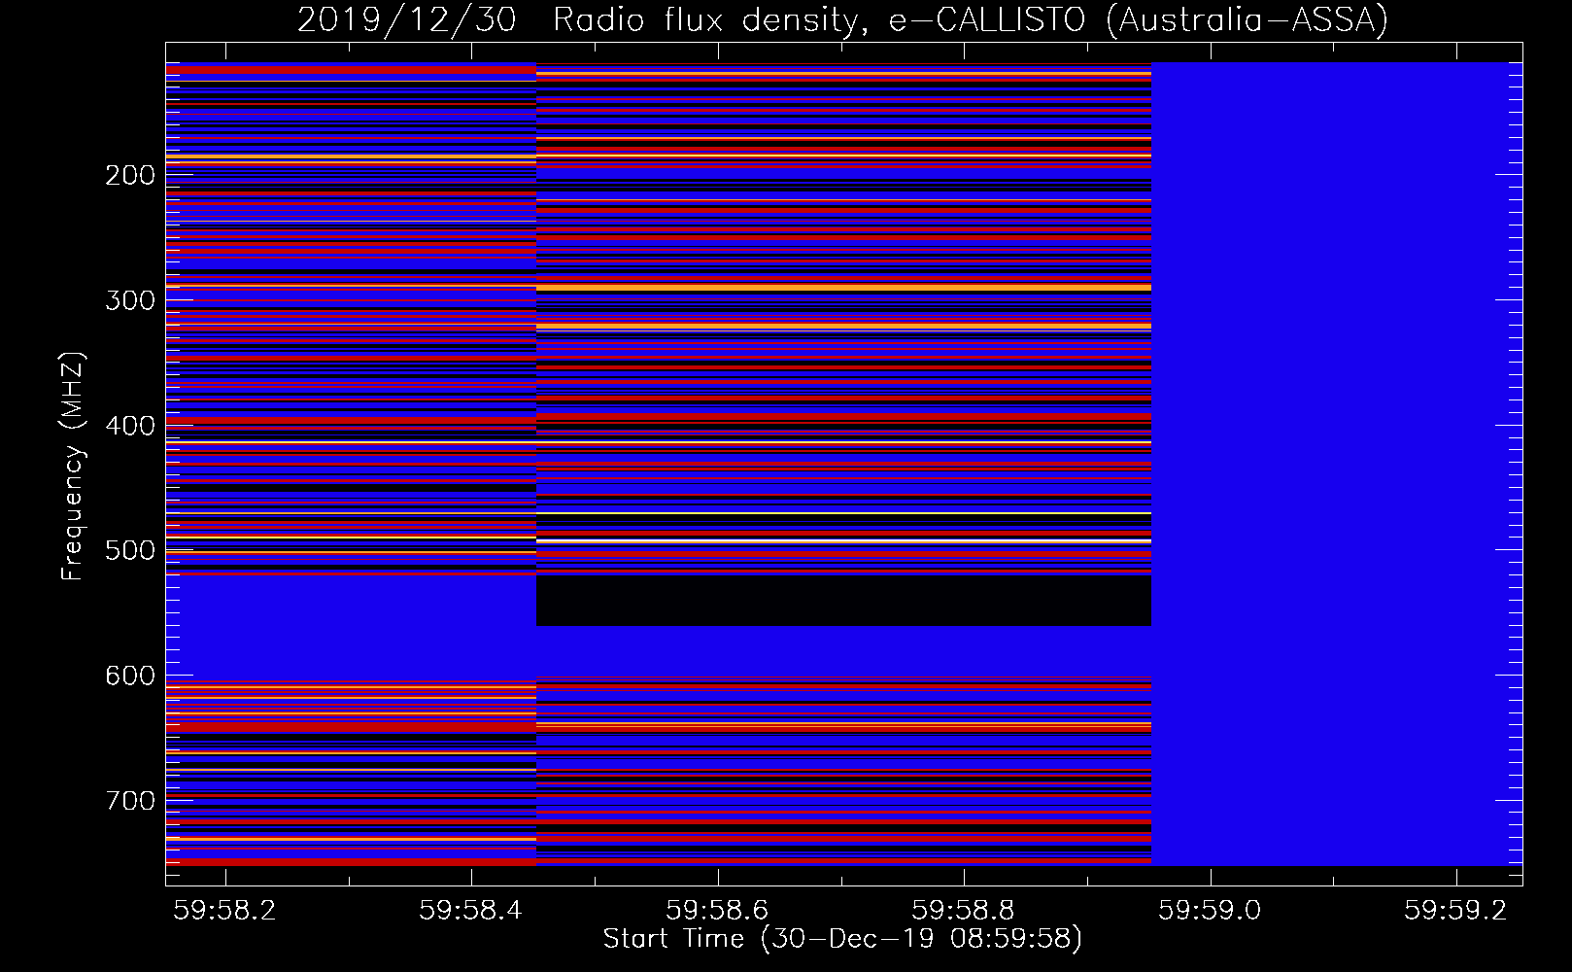Click the 59:58.8 time tick label
This screenshot has width=1572, height=972.
point(963,910)
